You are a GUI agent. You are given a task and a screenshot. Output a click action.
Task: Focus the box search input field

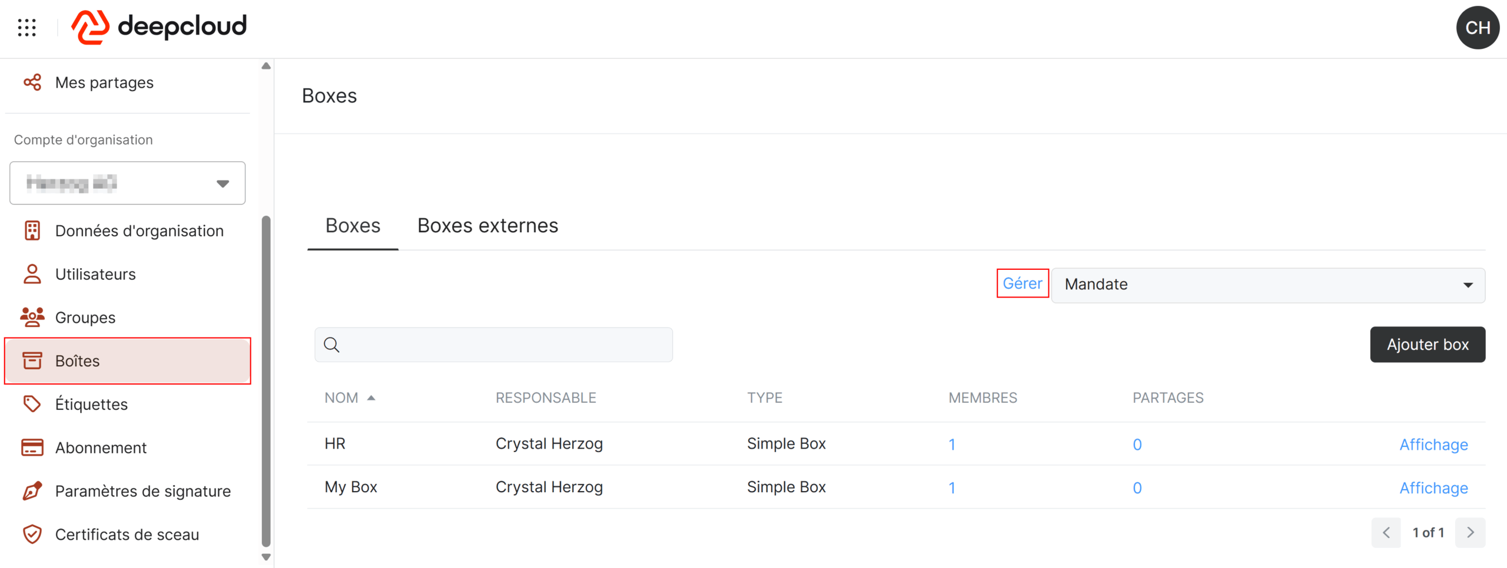pyautogui.click(x=493, y=345)
